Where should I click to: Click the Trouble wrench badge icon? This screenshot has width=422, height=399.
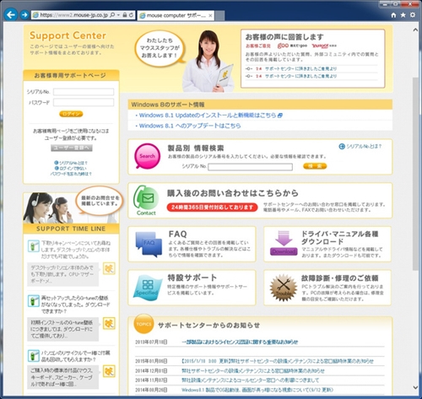(x=284, y=288)
